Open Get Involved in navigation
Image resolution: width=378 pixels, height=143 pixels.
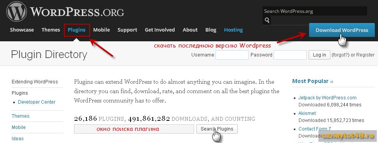(x=160, y=30)
